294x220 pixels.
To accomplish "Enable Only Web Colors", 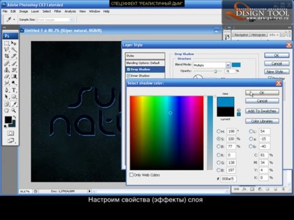I will pos(132,175).
